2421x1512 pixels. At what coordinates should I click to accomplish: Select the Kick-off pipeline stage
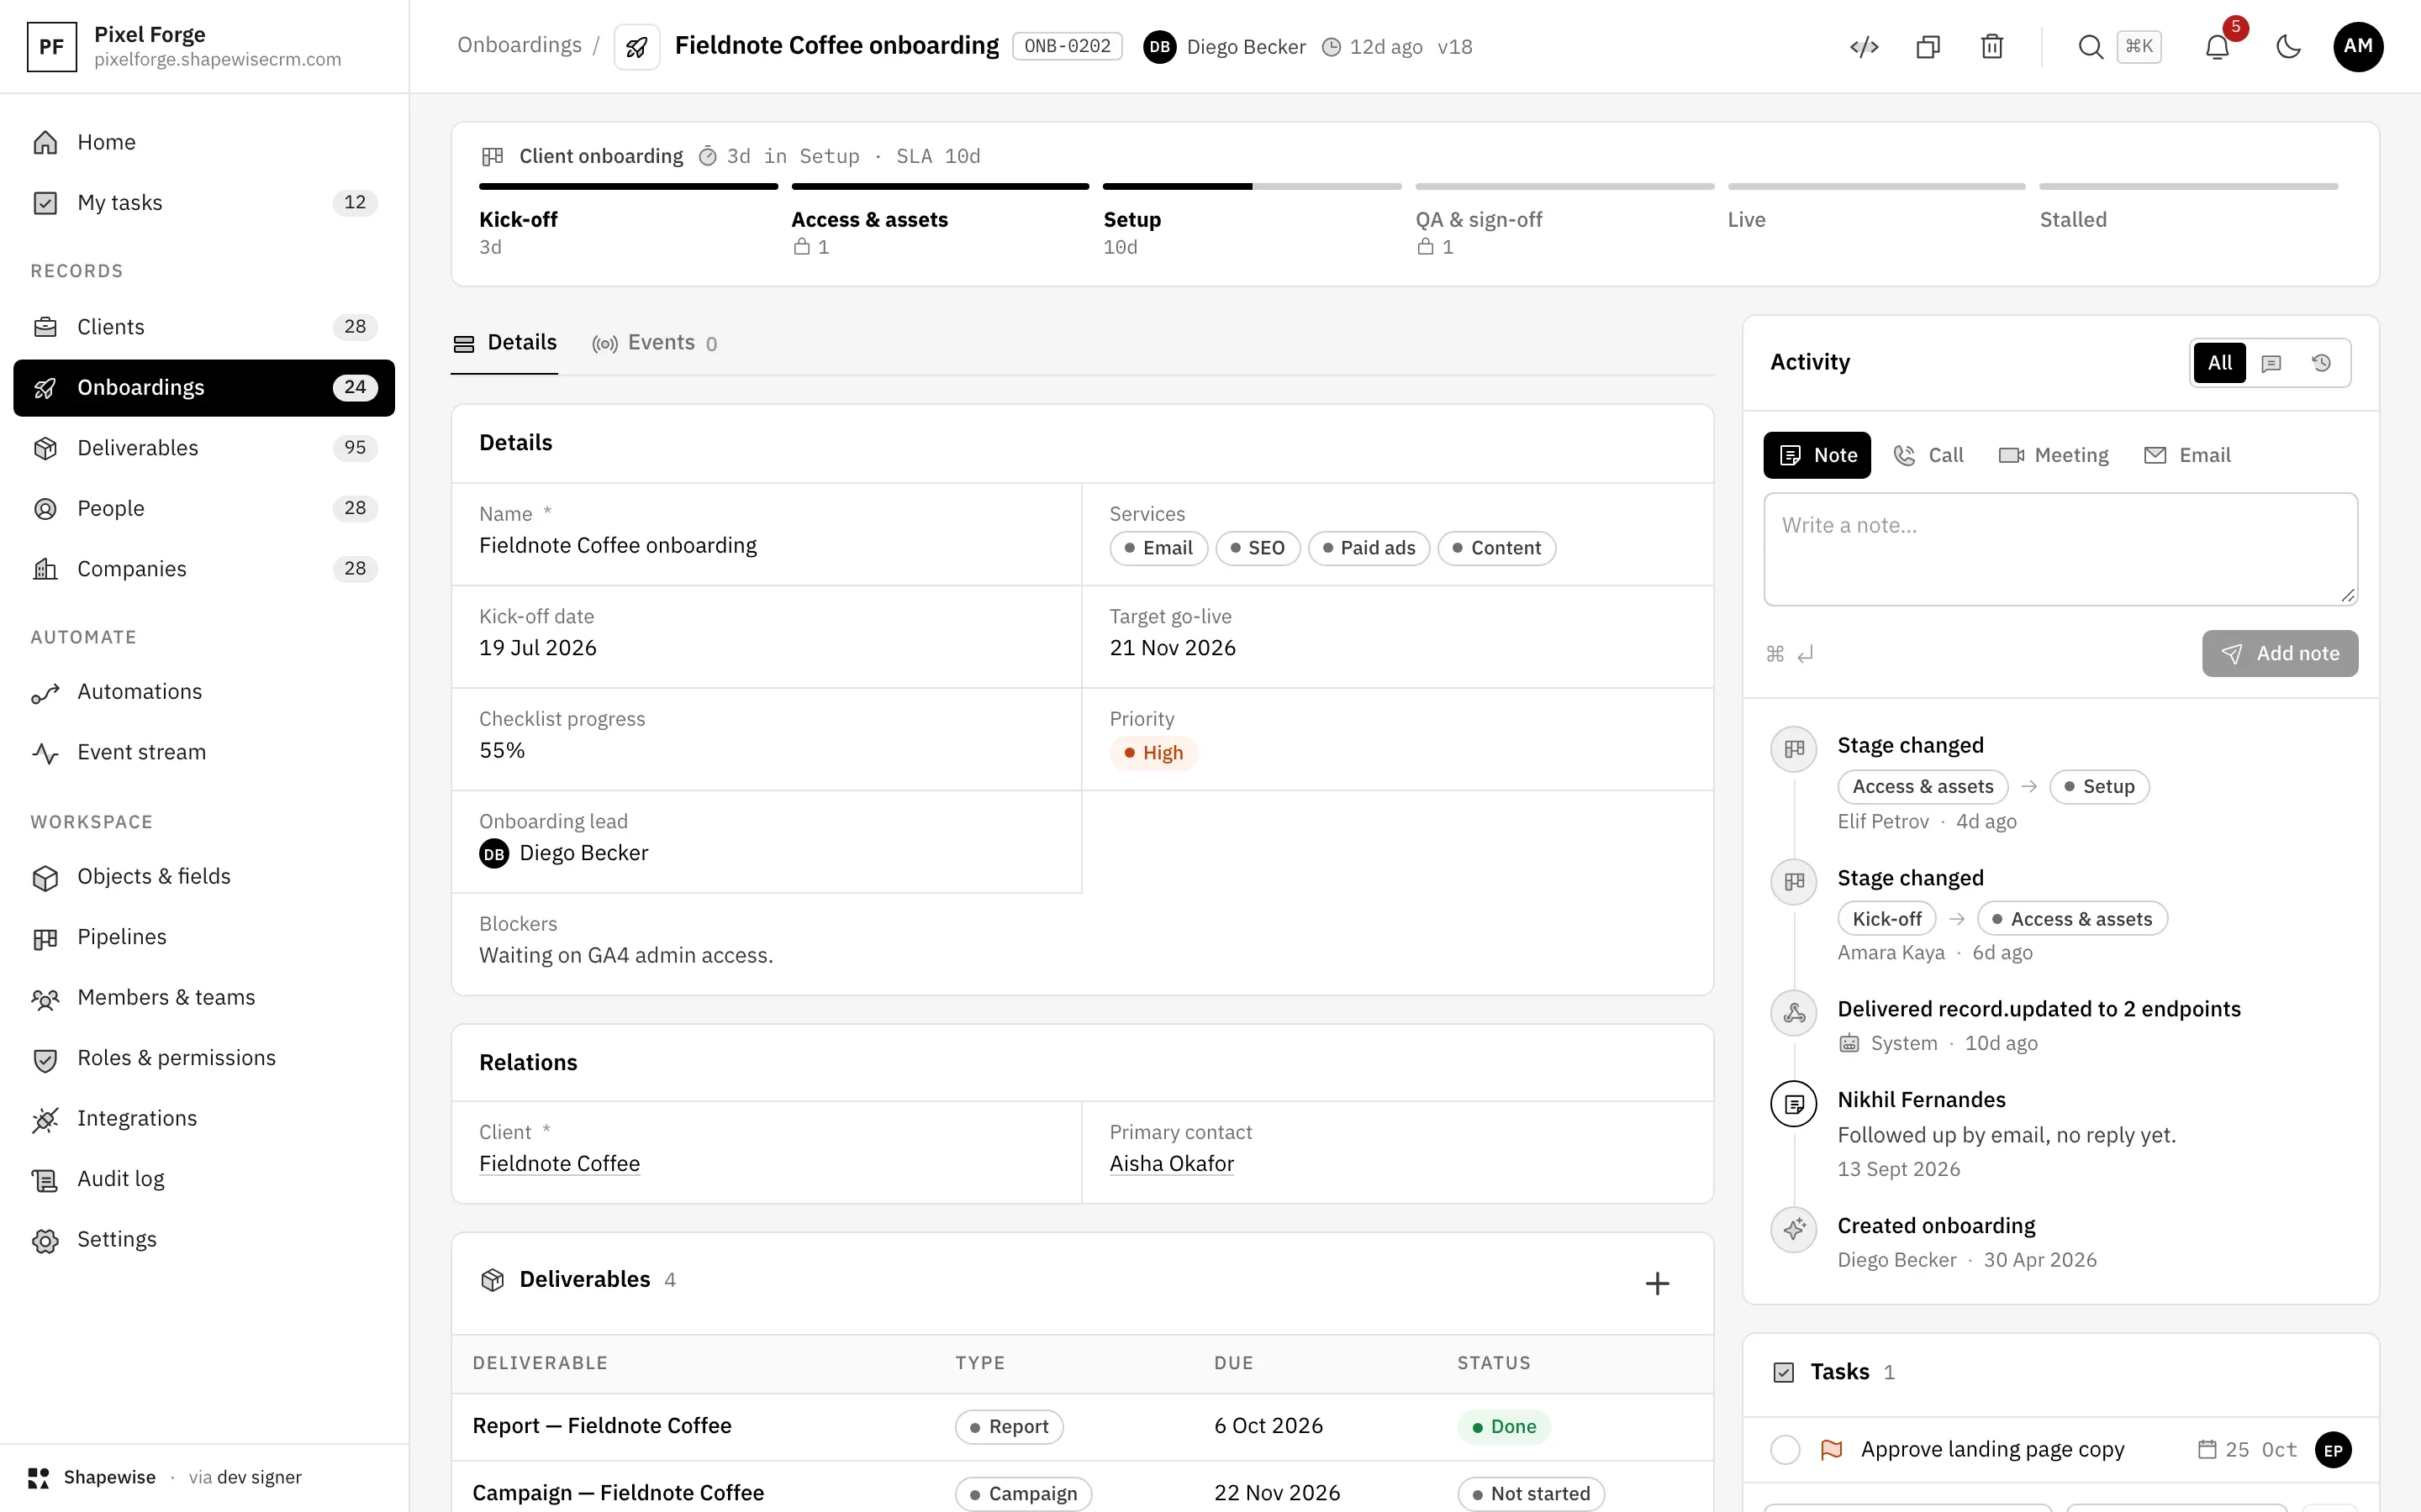point(628,221)
